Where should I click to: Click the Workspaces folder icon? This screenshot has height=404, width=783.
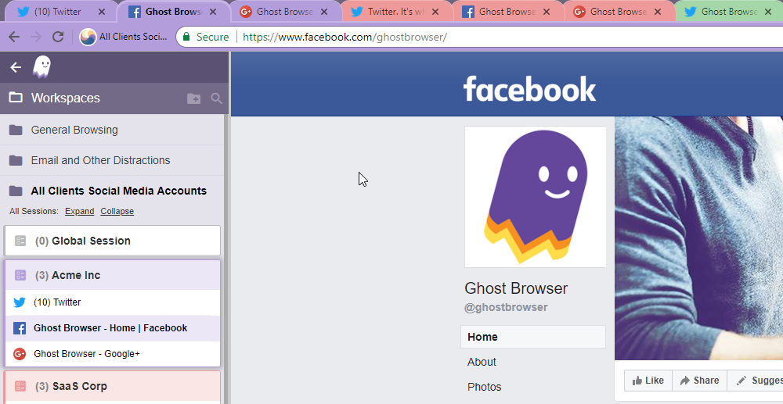[x=16, y=98]
